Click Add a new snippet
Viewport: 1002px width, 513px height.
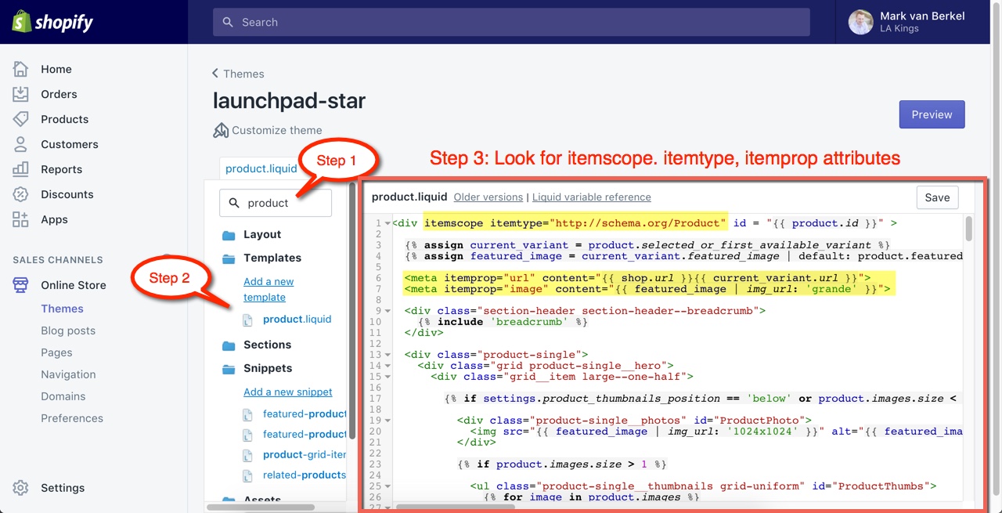pyautogui.click(x=288, y=392)
